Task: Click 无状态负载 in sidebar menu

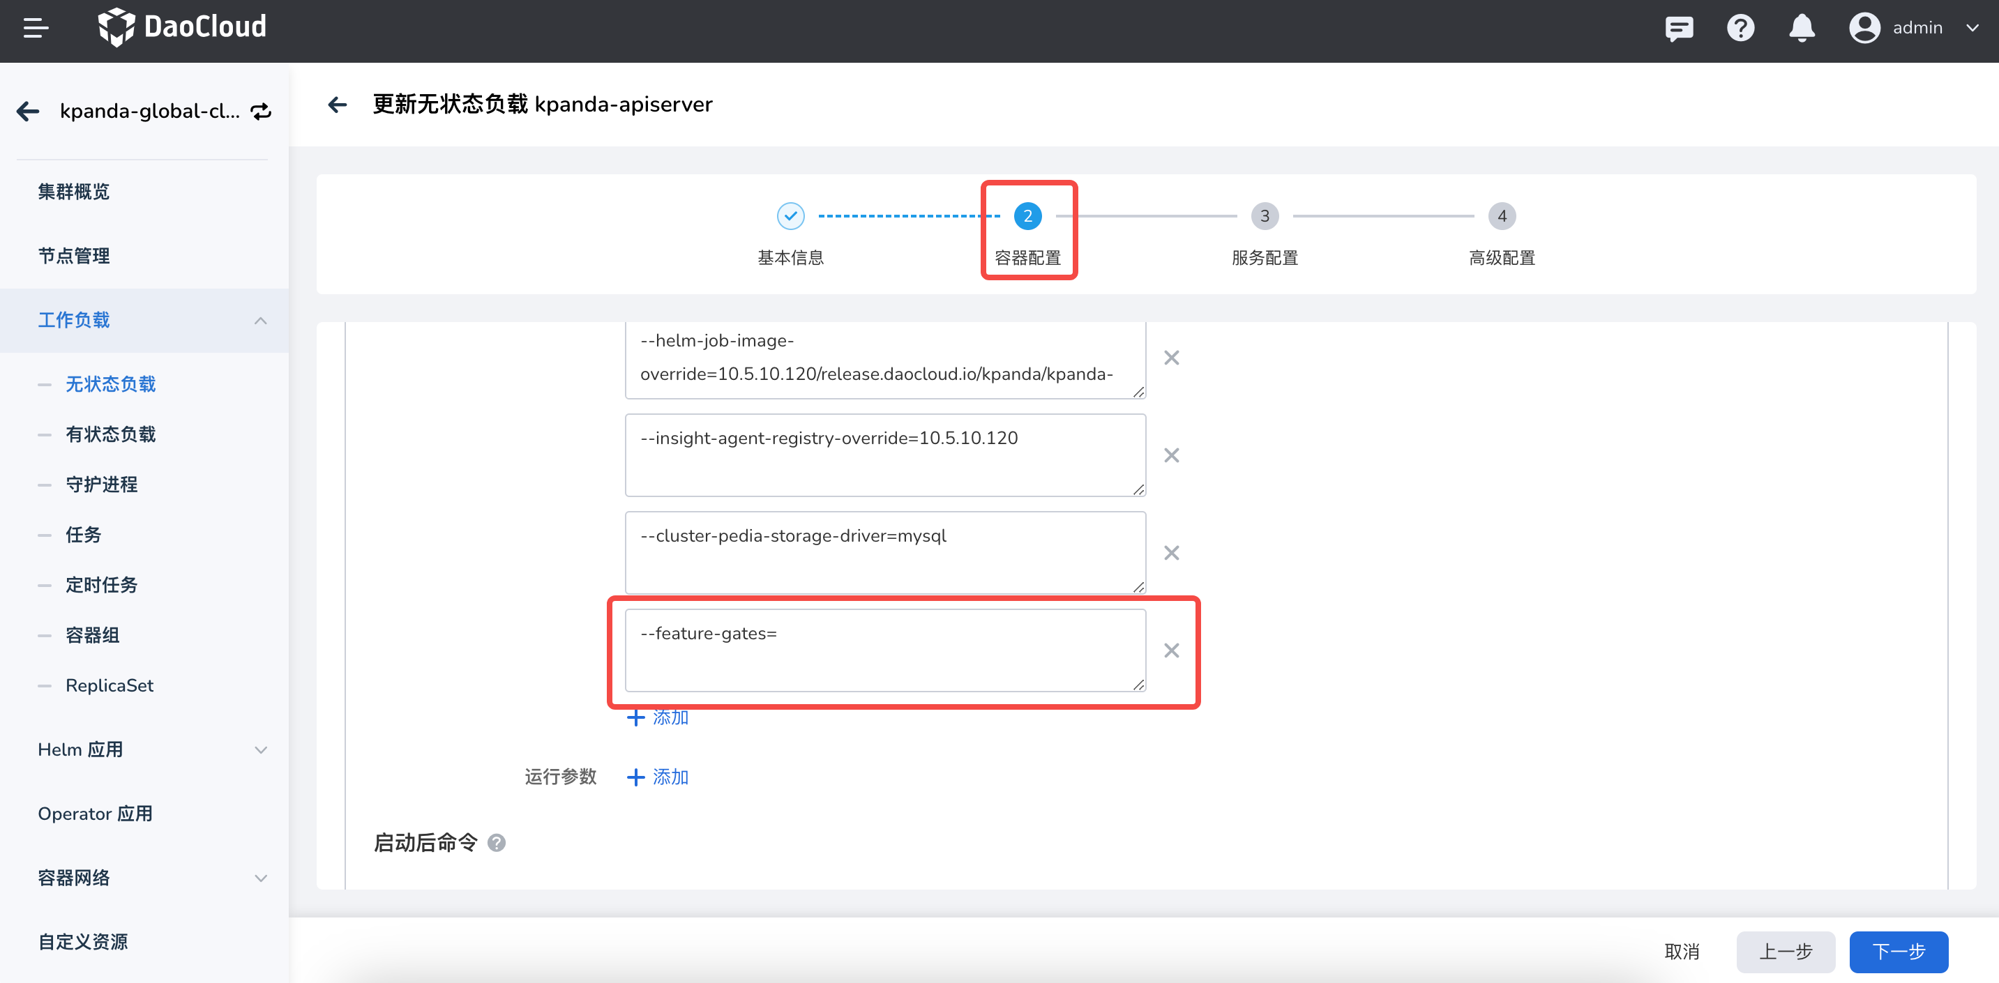Action: point(116,383)
